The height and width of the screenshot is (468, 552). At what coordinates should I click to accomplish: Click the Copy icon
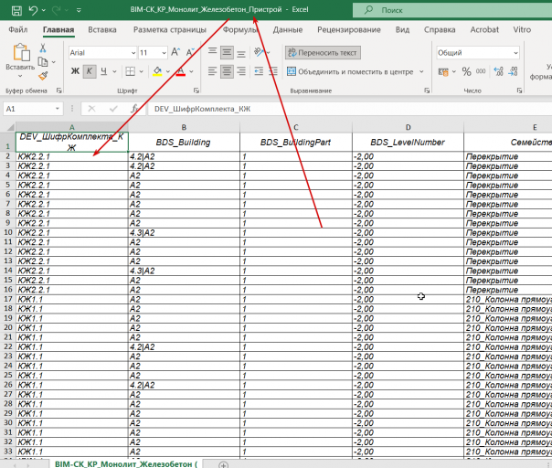(x=43, y=62)
